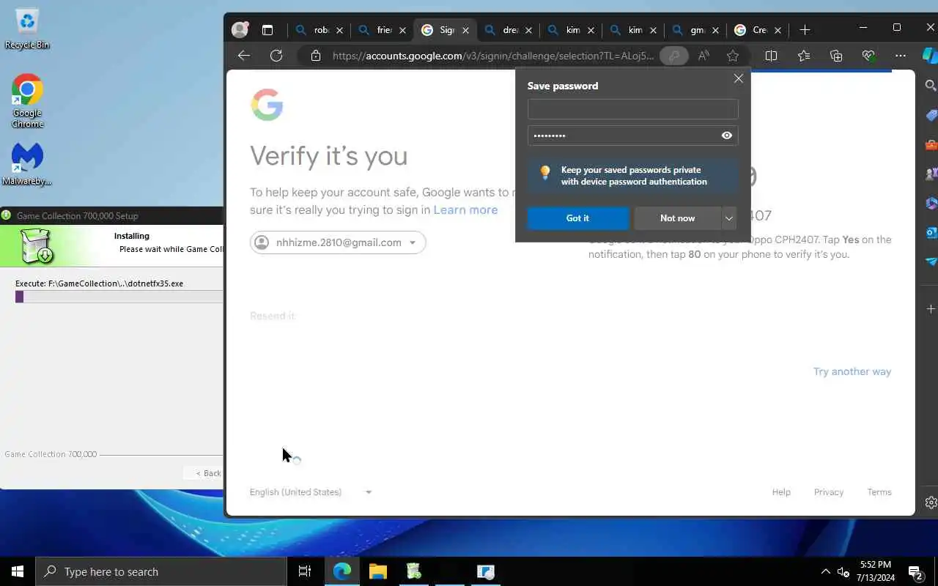Dismiss the Save password popup with X
Viewport: 938px width, 586px height.
click(738, 78)
